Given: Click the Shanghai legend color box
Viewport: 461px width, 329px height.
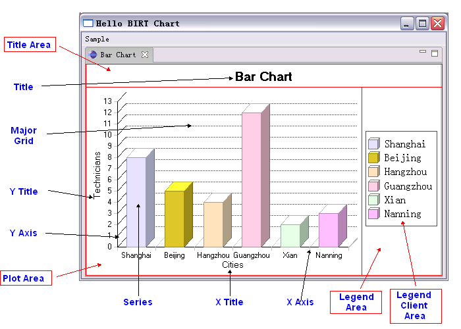Looking at the screenshot, I should pos(374,143).
